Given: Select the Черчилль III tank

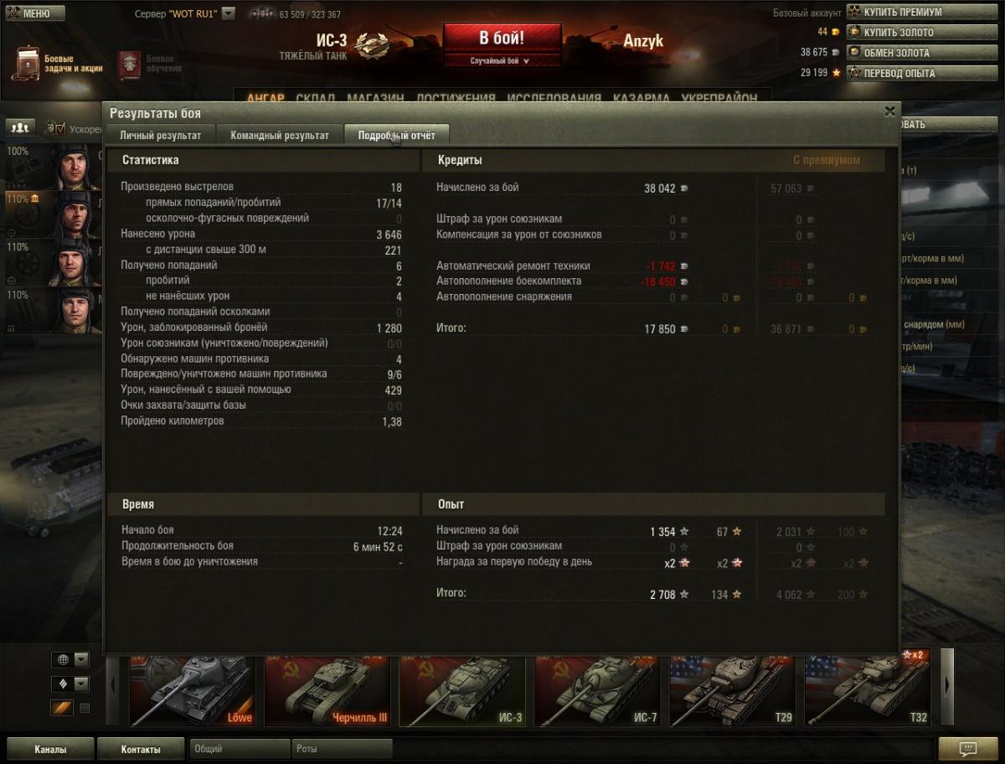Looking at the screenshot, I should pos(327,689).
